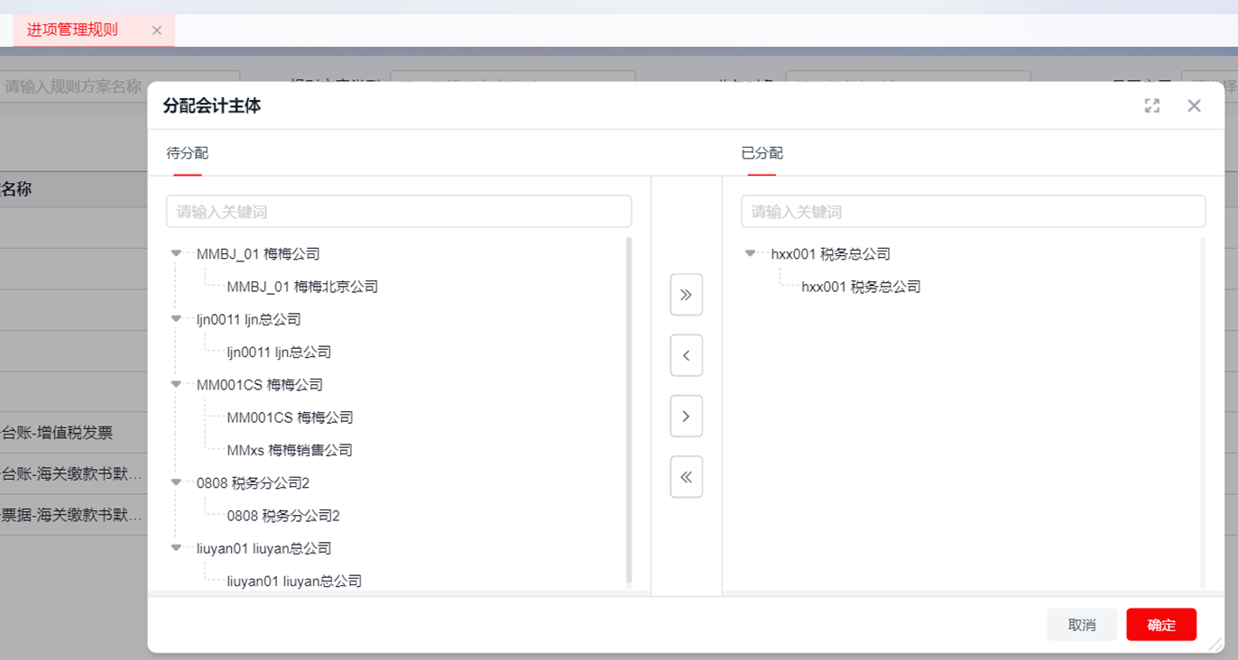Click the move-all-right double arrow button
The width and height of the screenshot is (1238, 660).
[x=686, y=295]
